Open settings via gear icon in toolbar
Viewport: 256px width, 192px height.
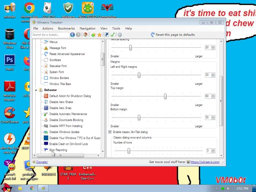(120, 34)
